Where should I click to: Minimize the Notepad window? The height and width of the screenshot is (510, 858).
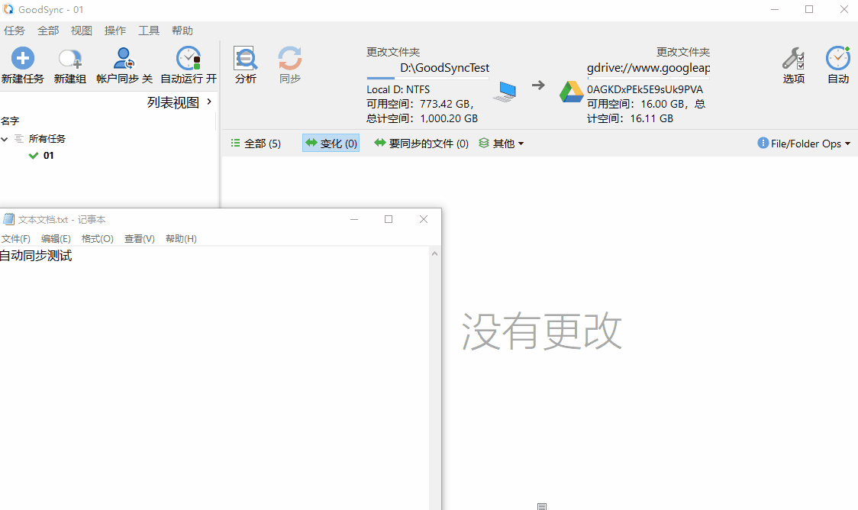tap(354, 219)
